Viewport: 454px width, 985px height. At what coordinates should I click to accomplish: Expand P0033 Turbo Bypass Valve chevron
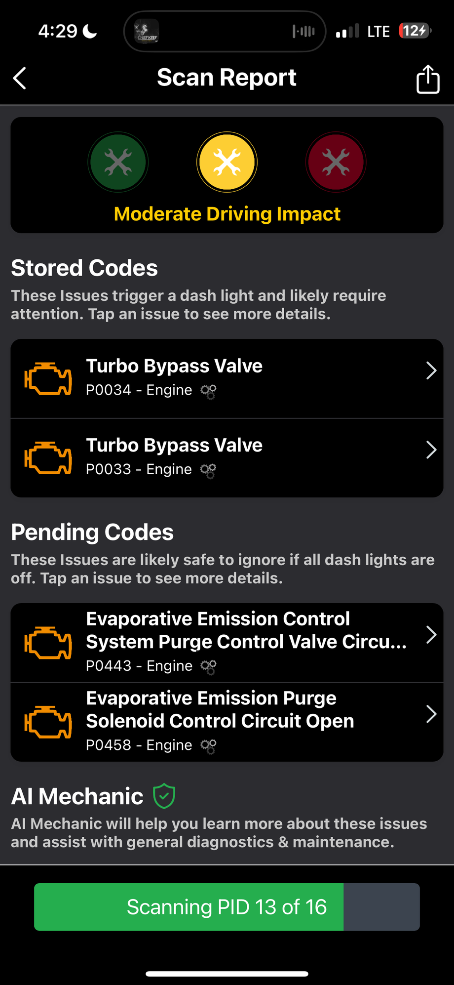(431, 450)
